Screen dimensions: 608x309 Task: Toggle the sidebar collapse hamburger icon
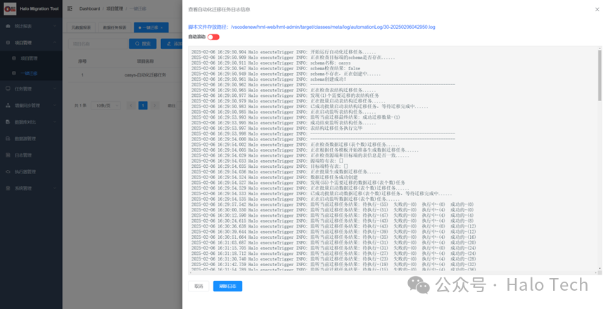pos(70,8)
